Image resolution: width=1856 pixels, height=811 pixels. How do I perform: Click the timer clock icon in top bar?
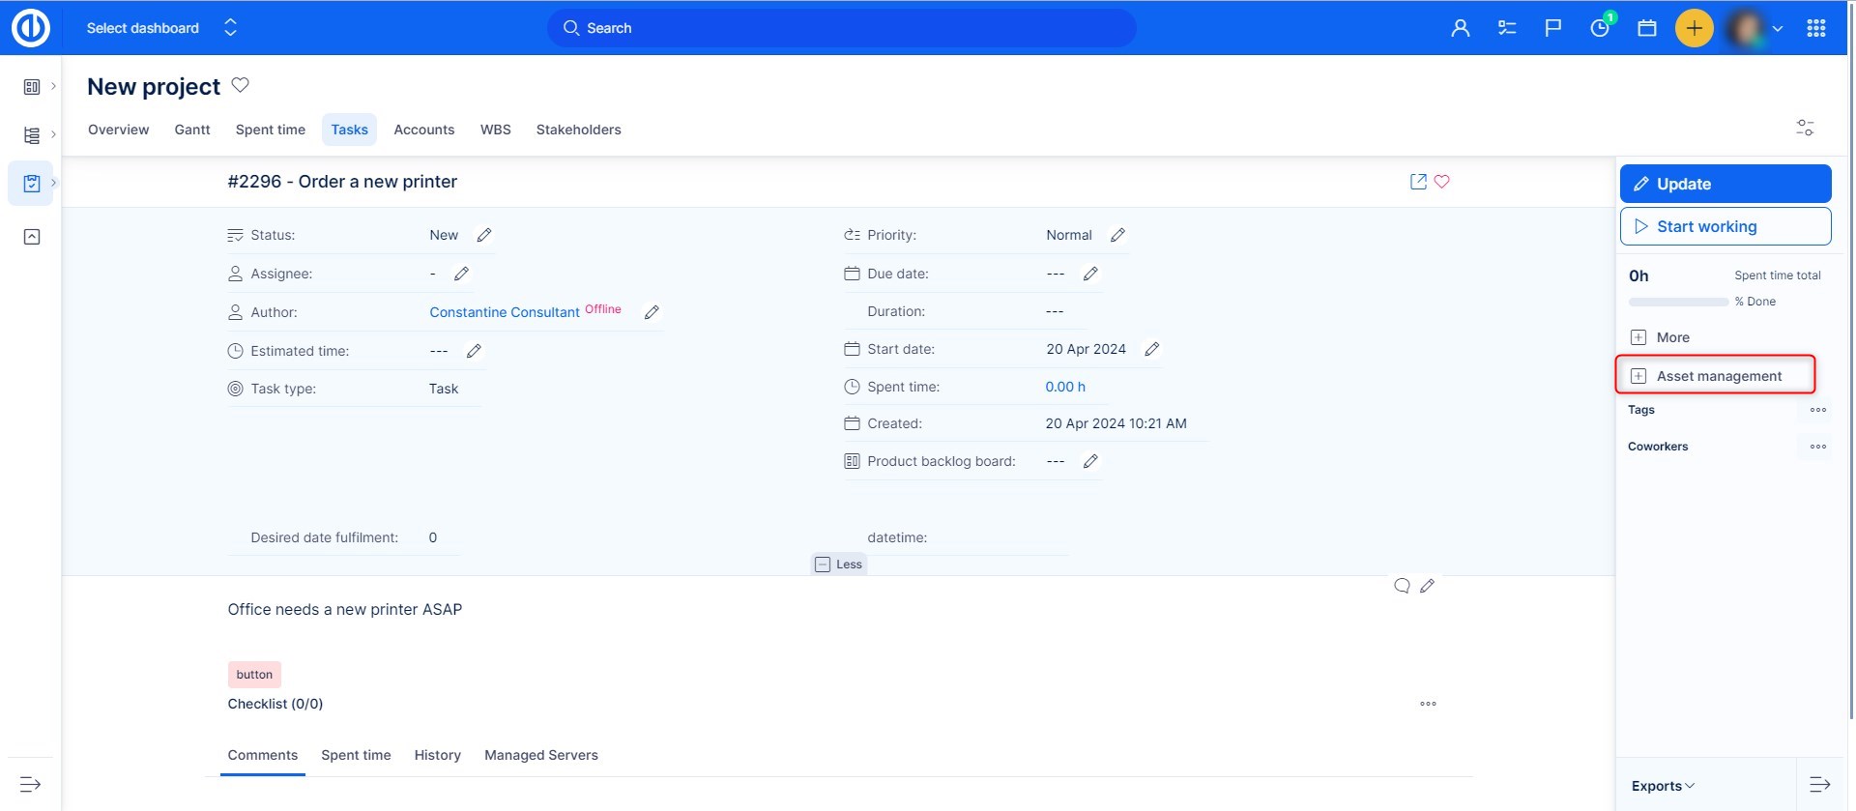(1600, 28)
